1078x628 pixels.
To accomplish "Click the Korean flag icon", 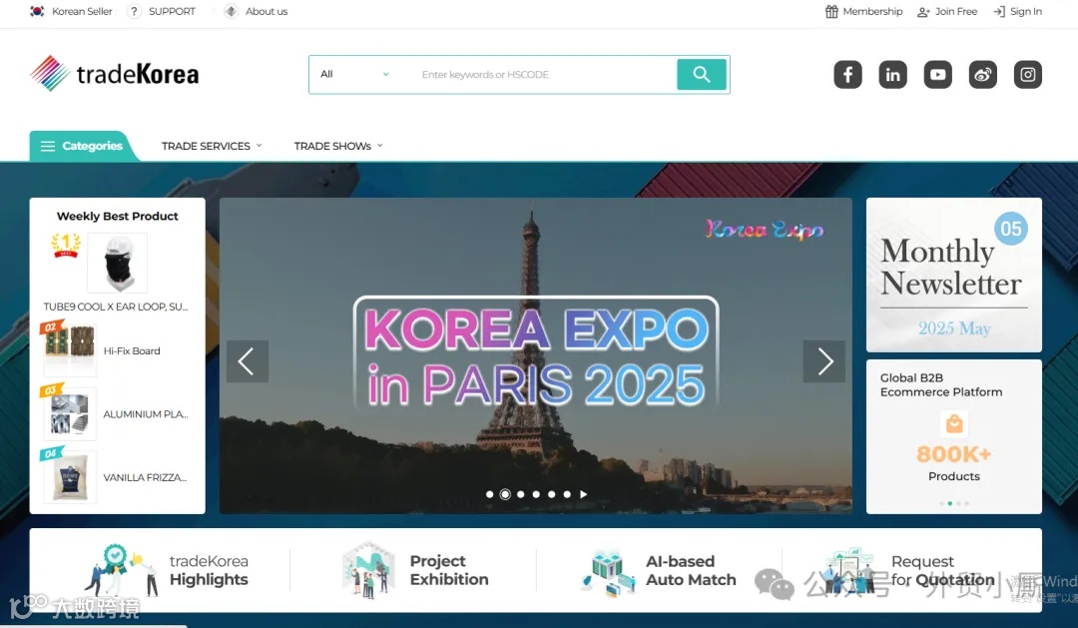I will pos(37,11).
